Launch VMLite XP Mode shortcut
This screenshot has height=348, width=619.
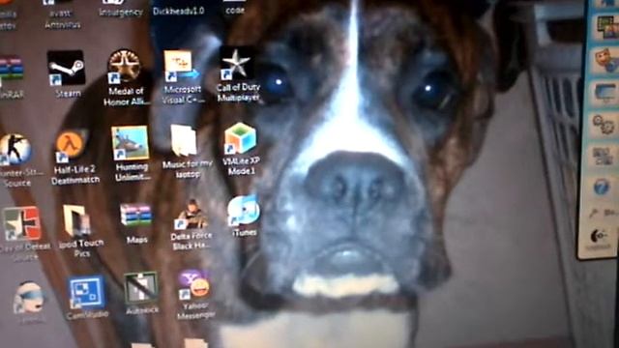coord(240,138)
